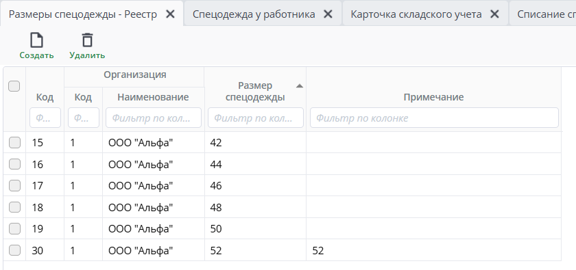
Task: Click filter field under Размер спецодежды
Action: tap(256, 118)
